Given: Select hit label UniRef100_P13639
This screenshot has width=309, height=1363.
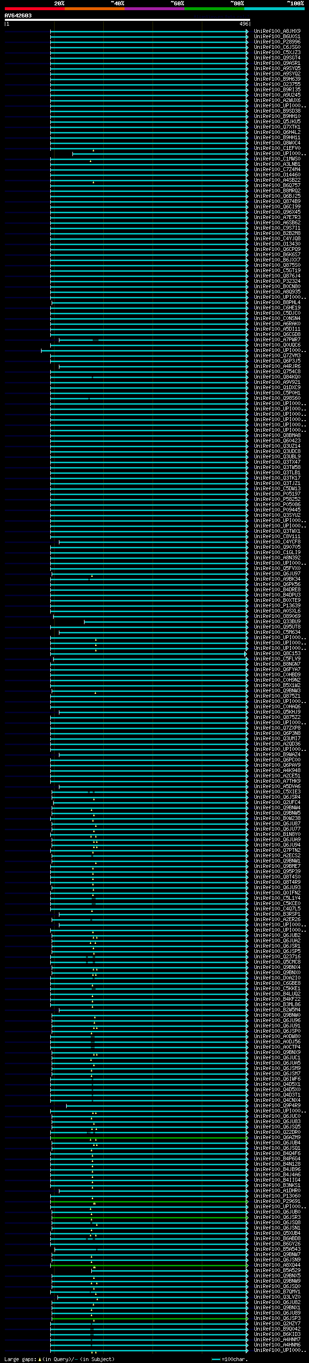Looking at the screenshot, I should tap(277, 605).
